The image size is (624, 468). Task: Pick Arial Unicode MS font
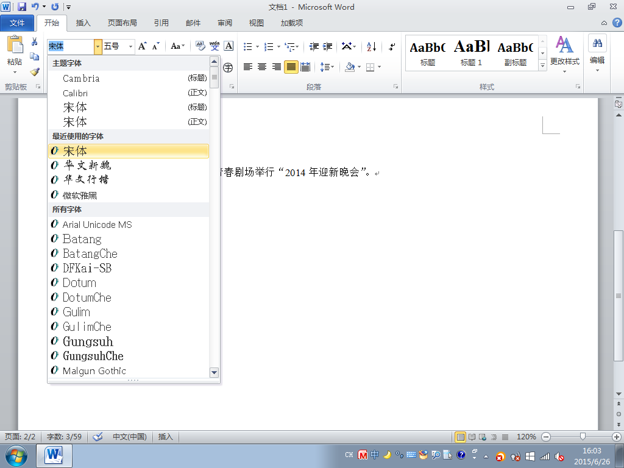[128, 224]
